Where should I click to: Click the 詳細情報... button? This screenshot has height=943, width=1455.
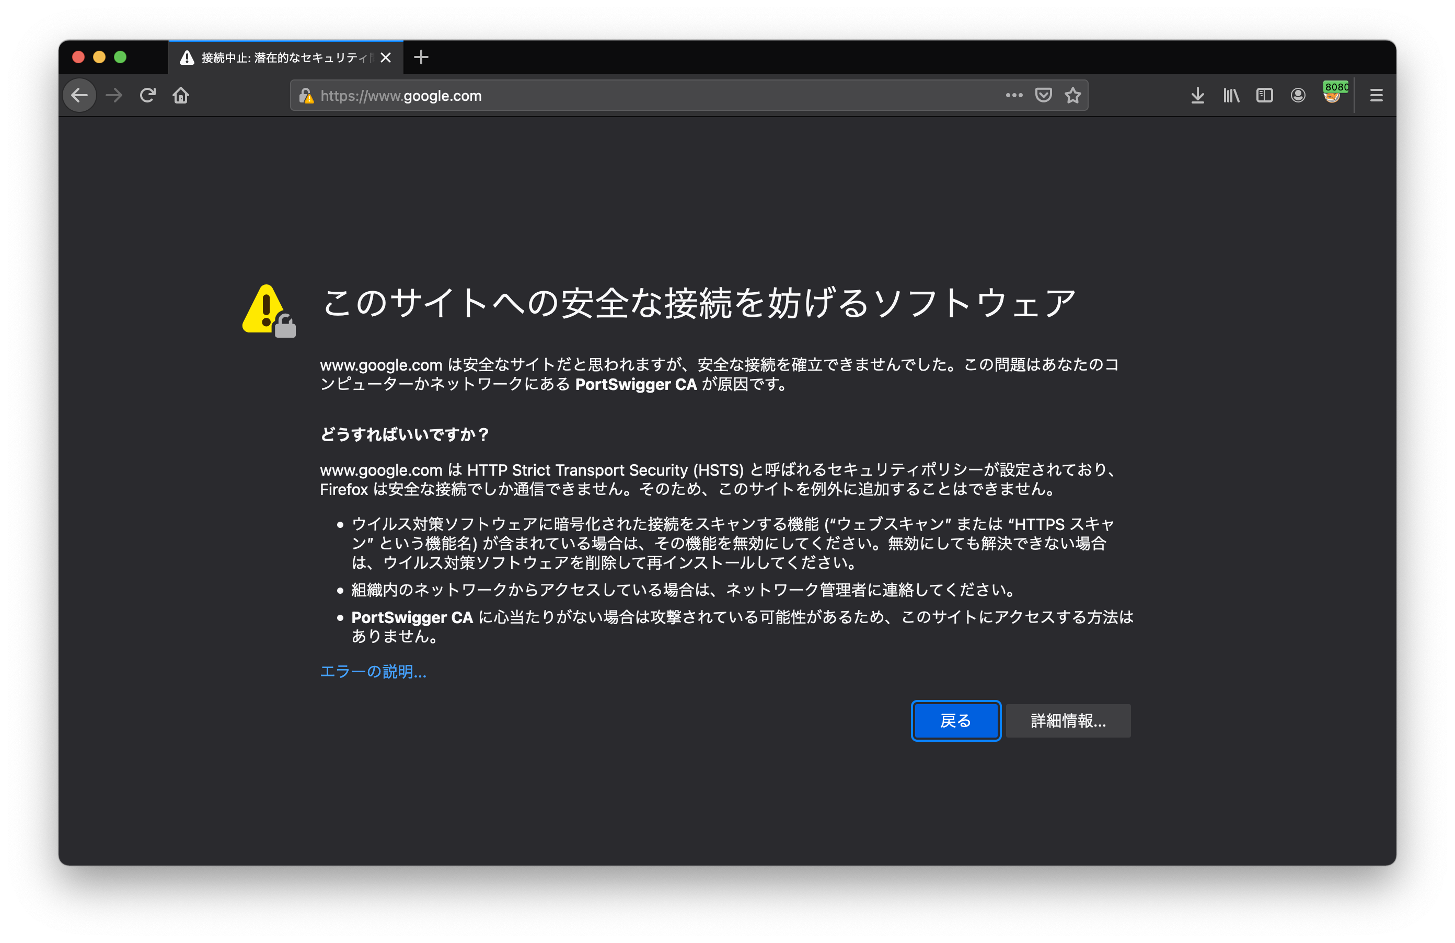(1068, 720)
